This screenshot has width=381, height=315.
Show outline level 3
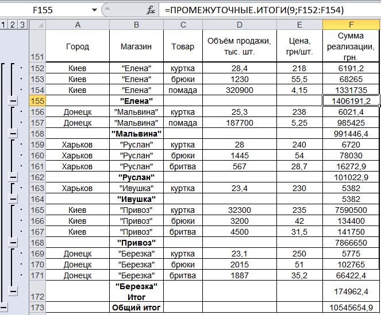22,25
